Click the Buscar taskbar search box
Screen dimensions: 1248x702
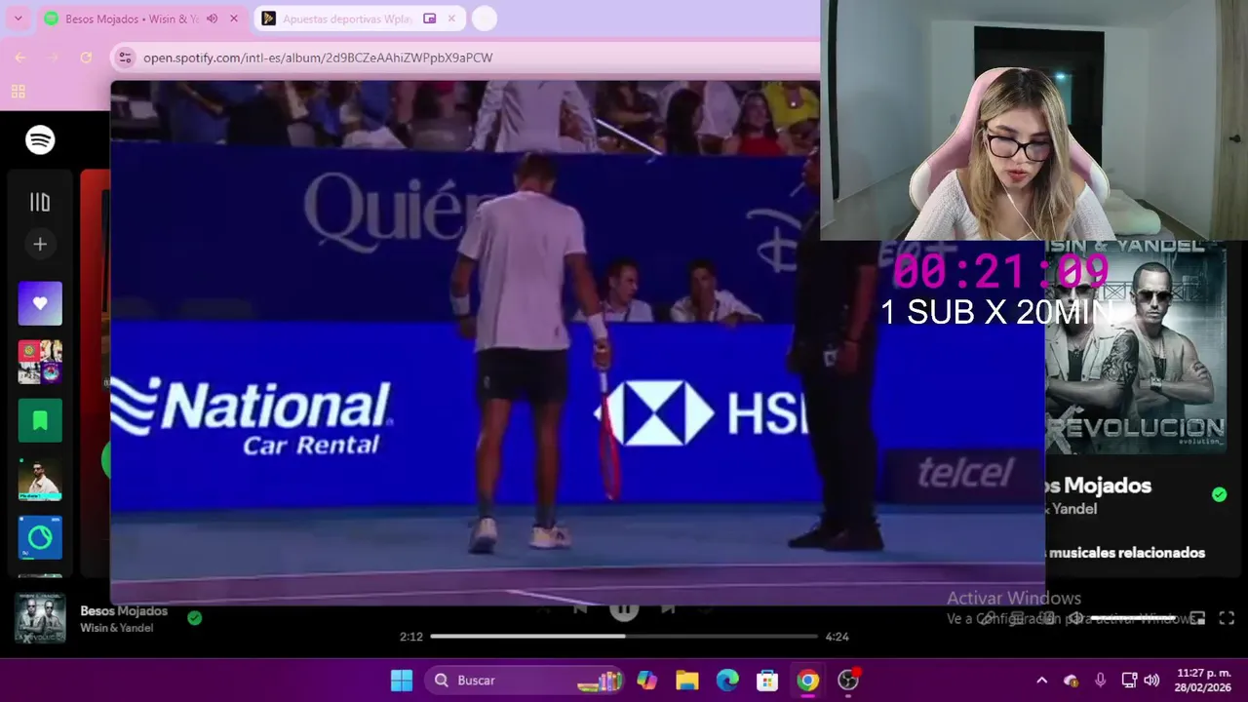tap(525, 680)
